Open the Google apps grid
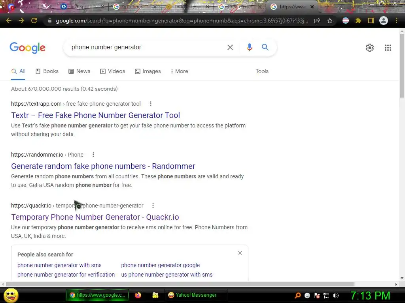The width and height of the screenshot is (405, 303). tap(388, 48)
